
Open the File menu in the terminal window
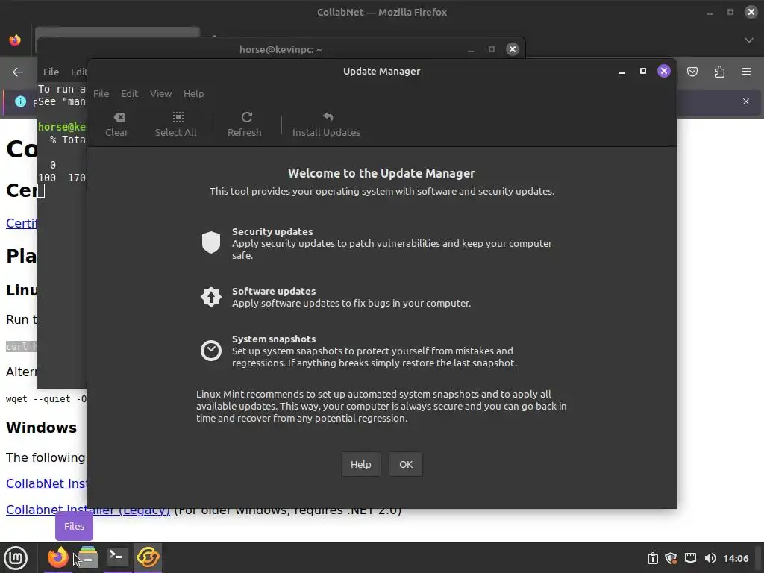coord(51,72)
